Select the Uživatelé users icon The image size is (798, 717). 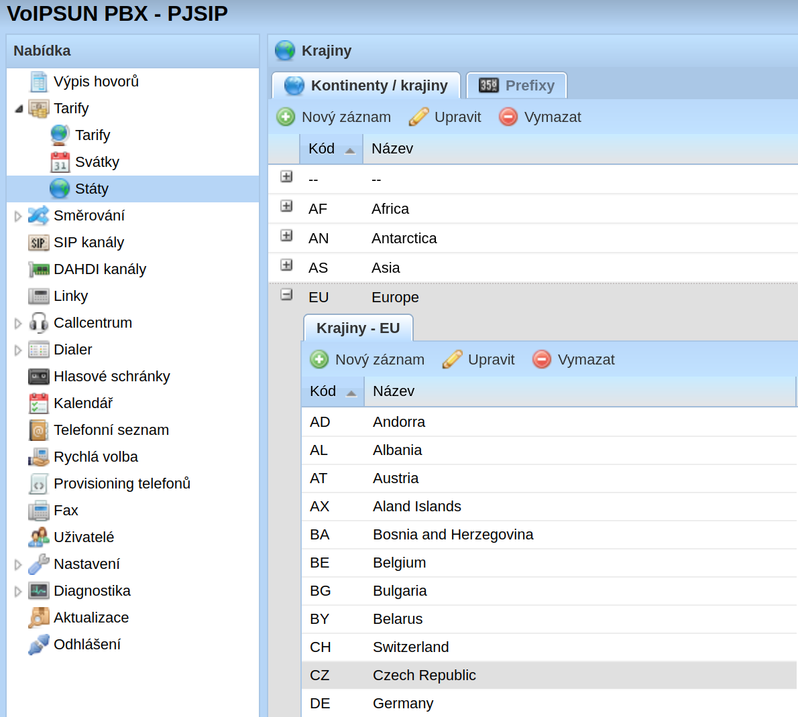click(x=39, y=537)
